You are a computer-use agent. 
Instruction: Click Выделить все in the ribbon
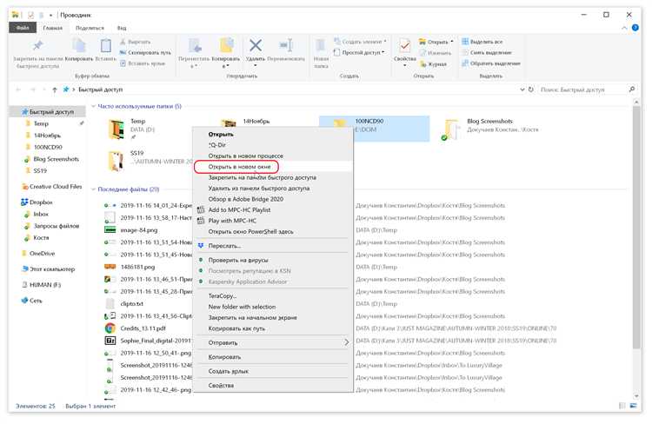coord(494,41)
